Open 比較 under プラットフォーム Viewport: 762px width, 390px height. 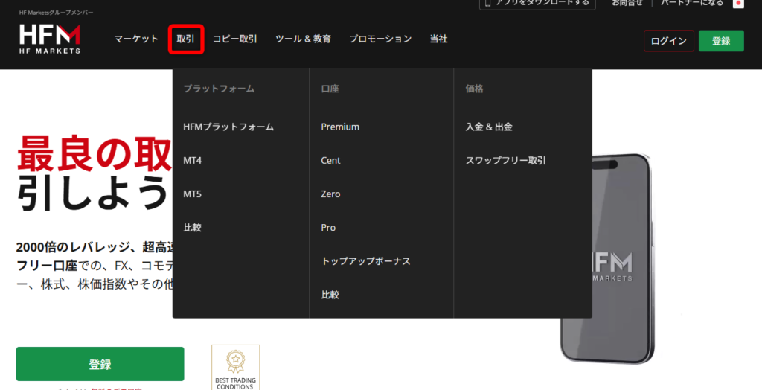coord(193,228)
